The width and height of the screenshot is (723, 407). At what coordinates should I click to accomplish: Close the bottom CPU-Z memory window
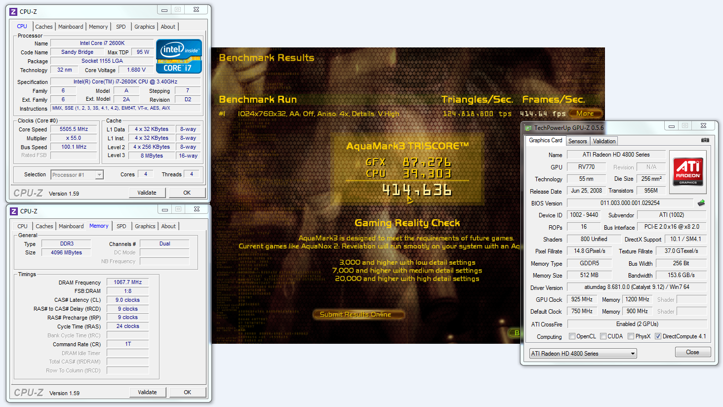[197, 209]
